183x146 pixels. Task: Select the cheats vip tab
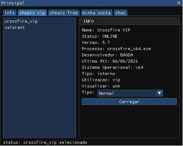click(32, 13)
